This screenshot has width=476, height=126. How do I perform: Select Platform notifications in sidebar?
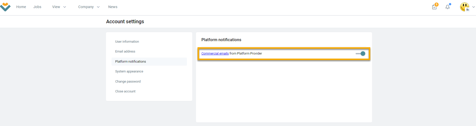click(149, 62)
